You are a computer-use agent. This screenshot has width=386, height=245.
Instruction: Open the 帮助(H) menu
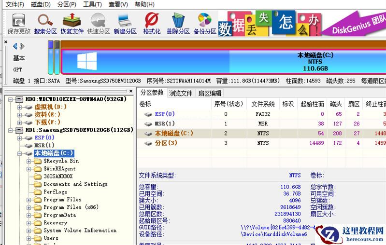pyautogui.click(x=144, y=4)
